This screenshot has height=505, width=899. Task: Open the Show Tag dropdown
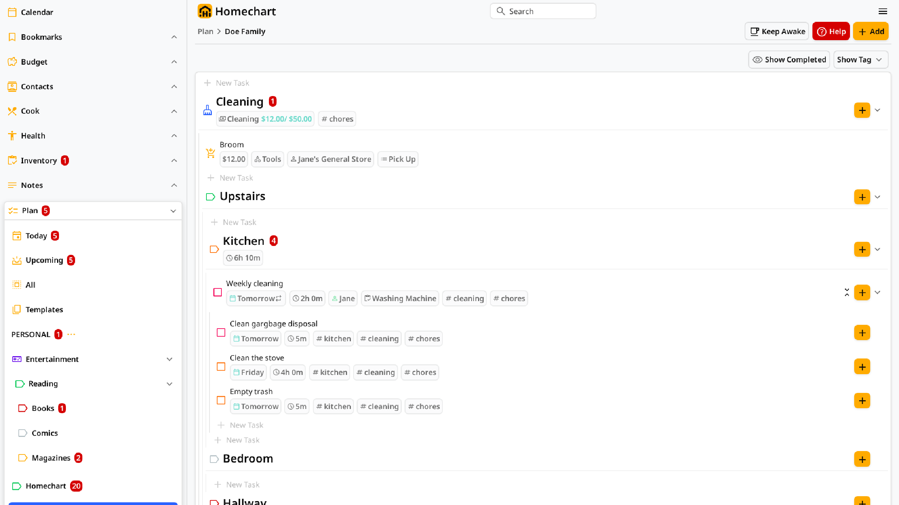click(861, 60)
